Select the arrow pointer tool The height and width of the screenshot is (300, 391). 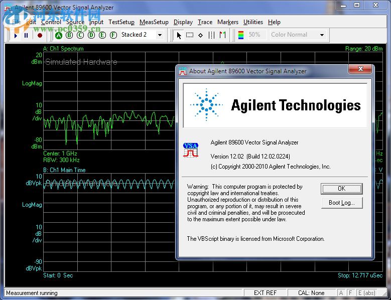(x=179, y=35)
